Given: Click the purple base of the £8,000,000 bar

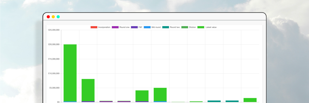Looking at the screenshot, I should coord(88,102).
